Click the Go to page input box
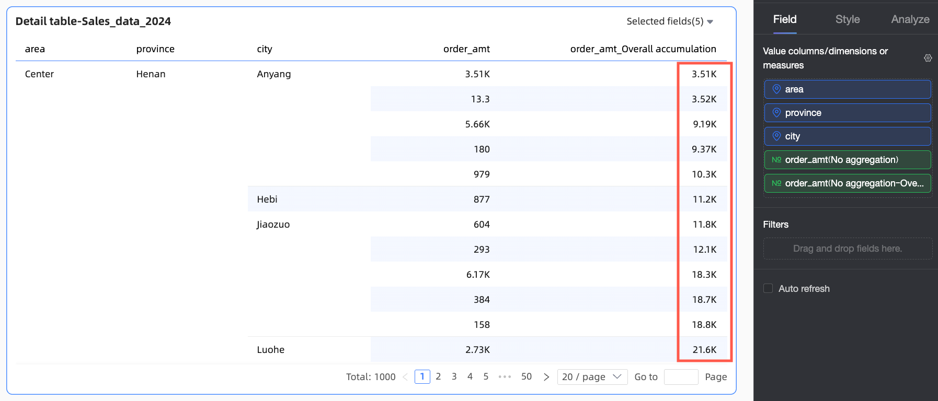 (x=681, y=377)
